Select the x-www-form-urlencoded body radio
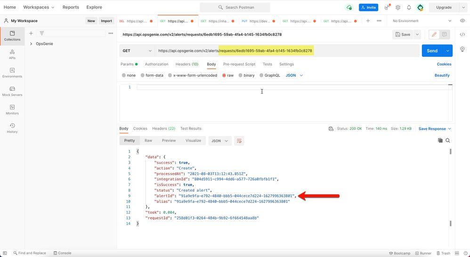The image size is (470, 257). (x=170, y=75)
